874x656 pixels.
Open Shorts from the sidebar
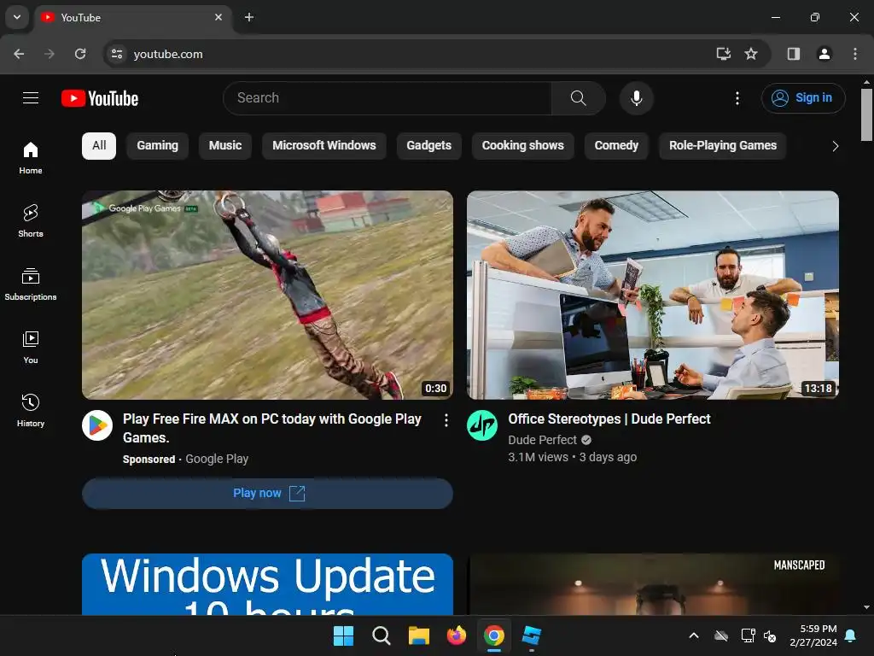click(x=31, y=221)
